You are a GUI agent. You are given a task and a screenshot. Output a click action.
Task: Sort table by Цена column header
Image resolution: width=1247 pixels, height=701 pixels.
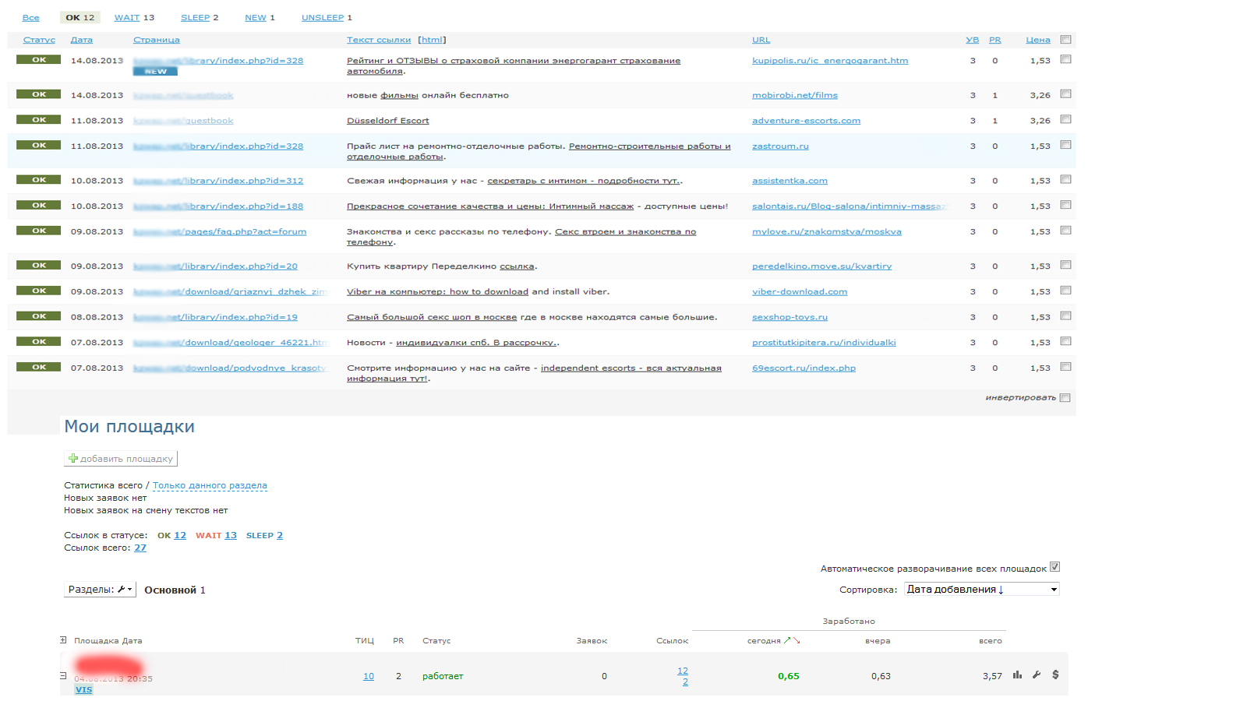1037,40
